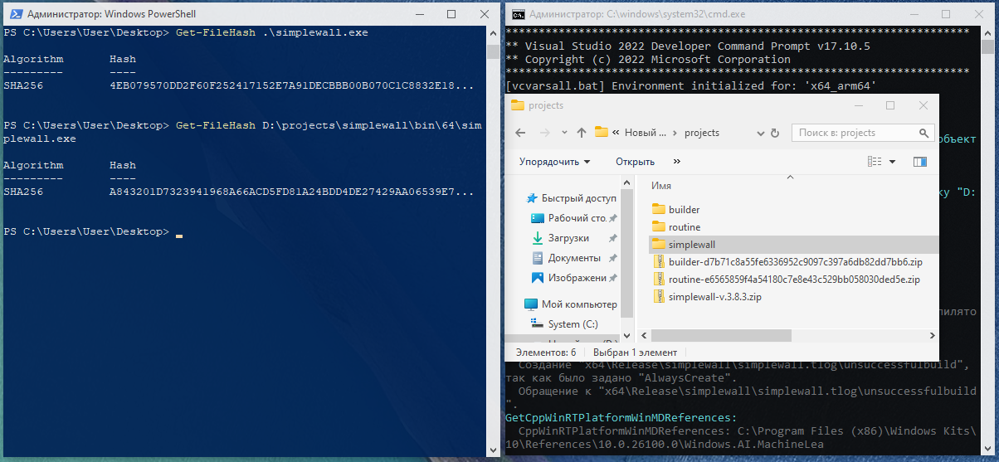Click the PowerShell scrollbar up arrow

493,32
